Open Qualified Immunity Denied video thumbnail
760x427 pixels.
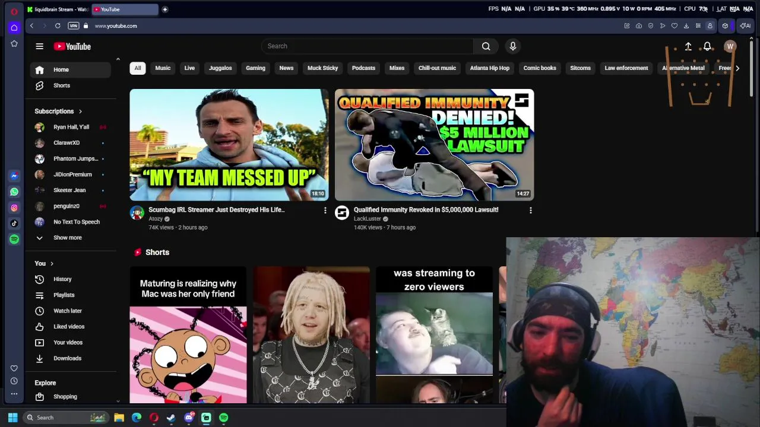tap(434, 145)
